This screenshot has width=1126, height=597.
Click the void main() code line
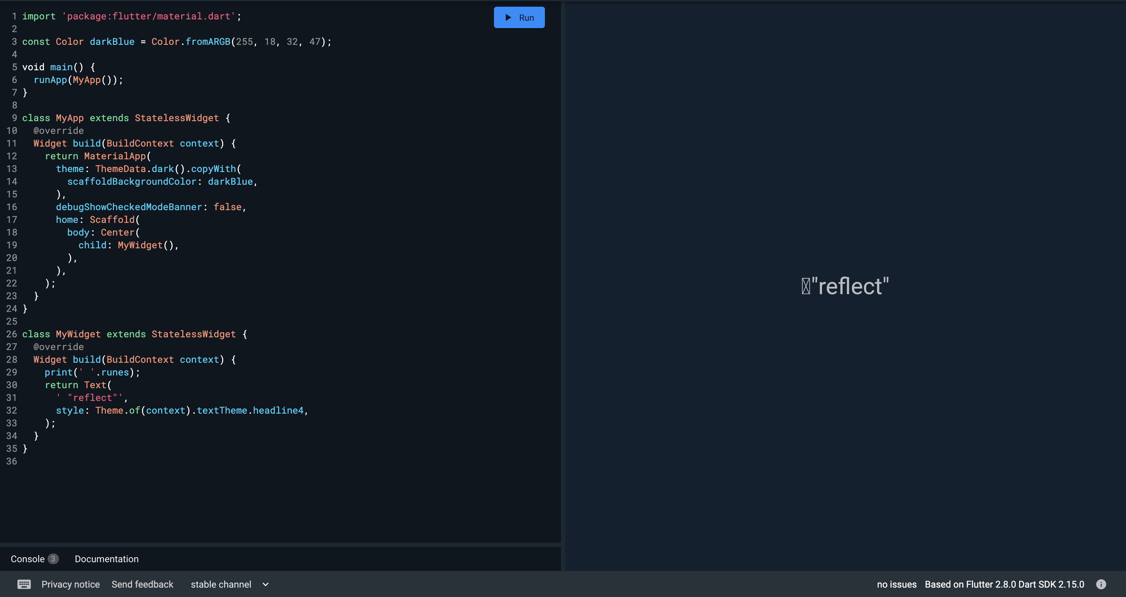pos(59,67)
